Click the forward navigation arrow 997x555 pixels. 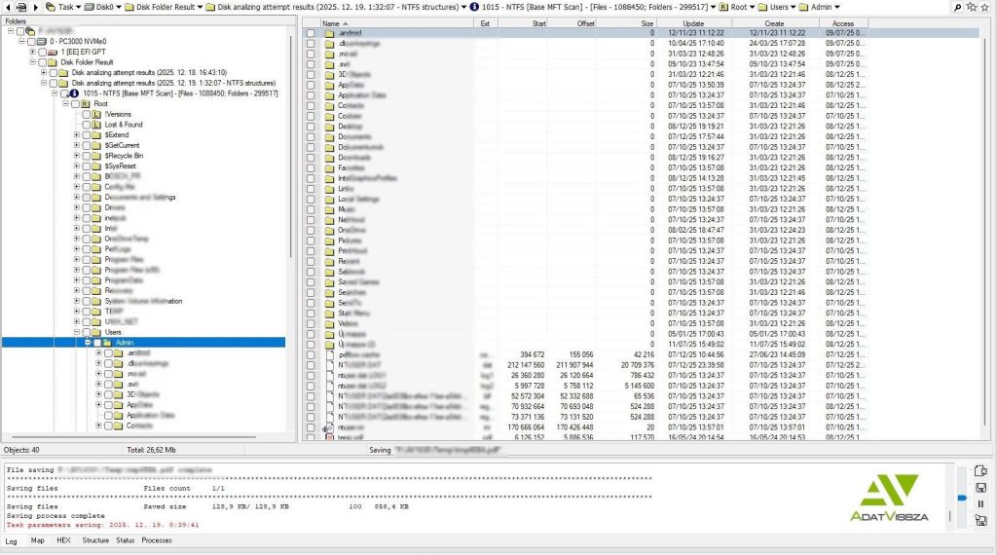click(36, 7)
